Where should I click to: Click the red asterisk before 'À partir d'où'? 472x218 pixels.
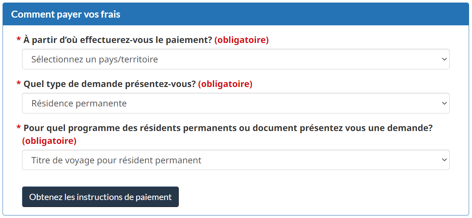pos(18,40)
